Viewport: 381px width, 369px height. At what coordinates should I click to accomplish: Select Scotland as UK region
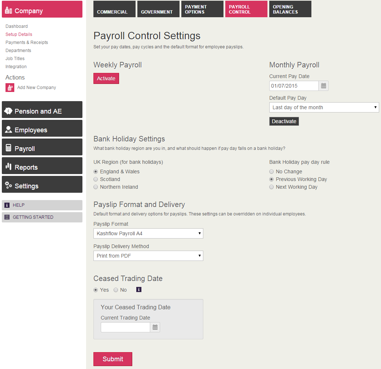click(96, 179)
